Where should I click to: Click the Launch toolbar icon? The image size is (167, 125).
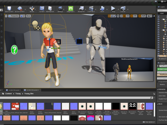tap(123, 8)
